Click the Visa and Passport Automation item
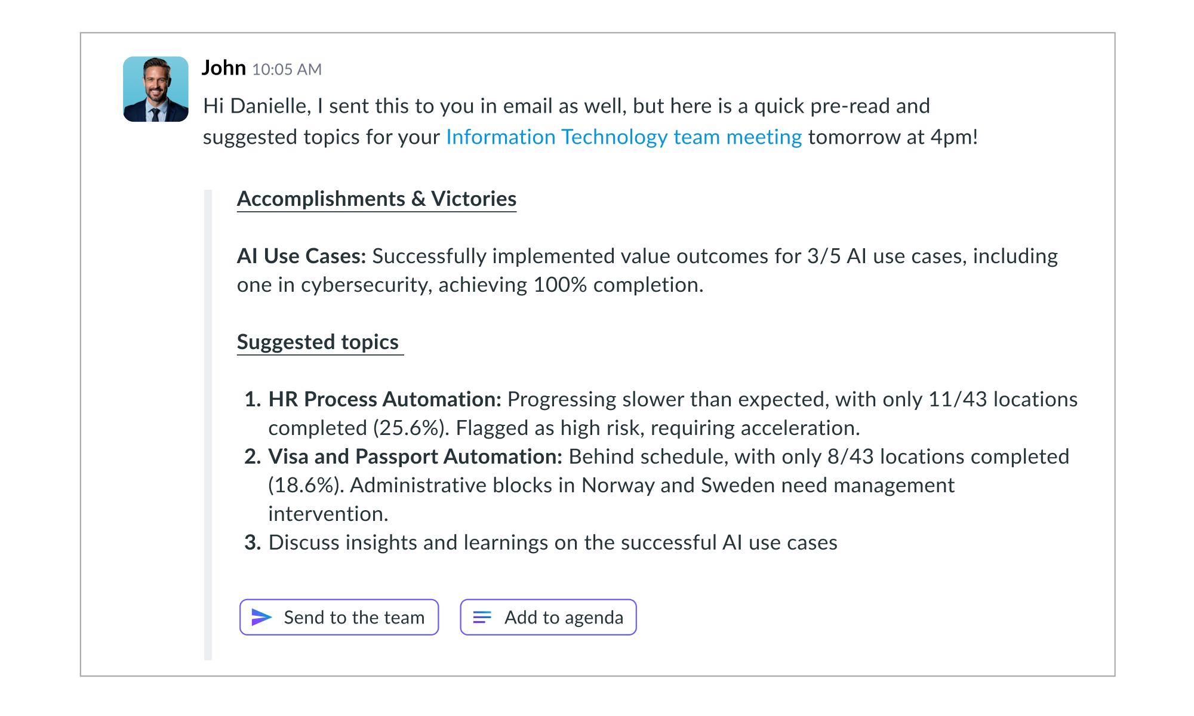This screenshot has width=1194, height=716. point(657,485)
